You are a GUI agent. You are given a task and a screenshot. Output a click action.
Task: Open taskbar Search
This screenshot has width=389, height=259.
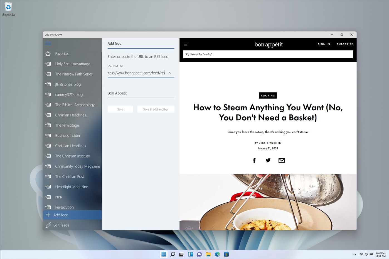(x=173, y=254)
